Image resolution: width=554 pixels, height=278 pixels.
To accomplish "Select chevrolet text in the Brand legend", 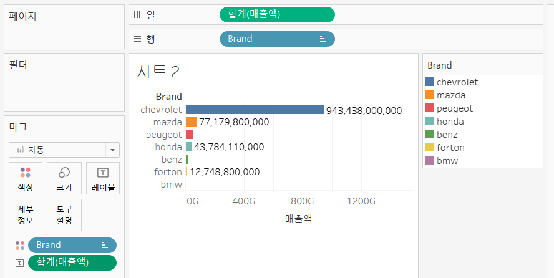I will pyautogui.click(x=457, y=82).
